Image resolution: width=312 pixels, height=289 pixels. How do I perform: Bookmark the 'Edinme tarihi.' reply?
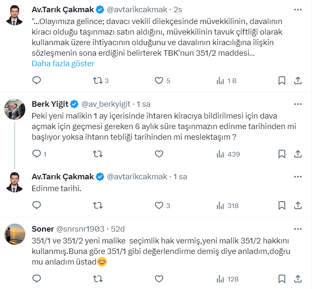tap(282, 205)
